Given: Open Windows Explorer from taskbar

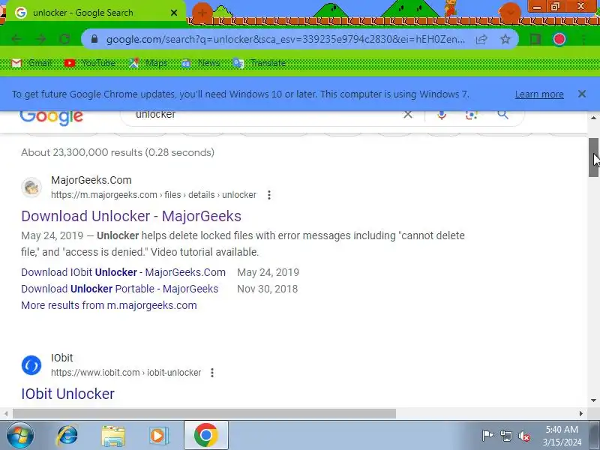Looking at the screenshot, I should coord(113,436).
